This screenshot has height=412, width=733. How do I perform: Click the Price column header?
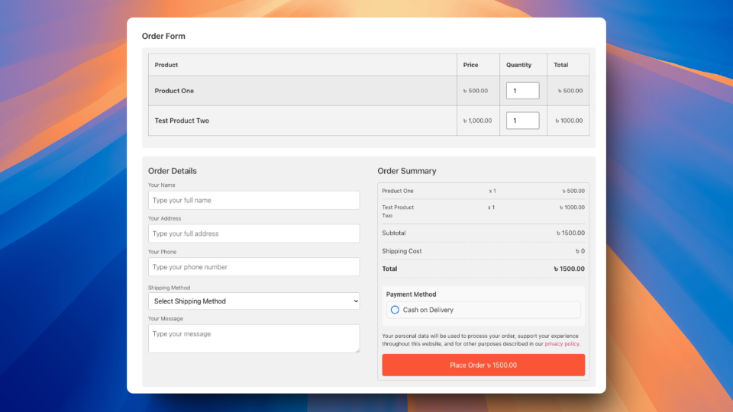click(x=470, y=65)
